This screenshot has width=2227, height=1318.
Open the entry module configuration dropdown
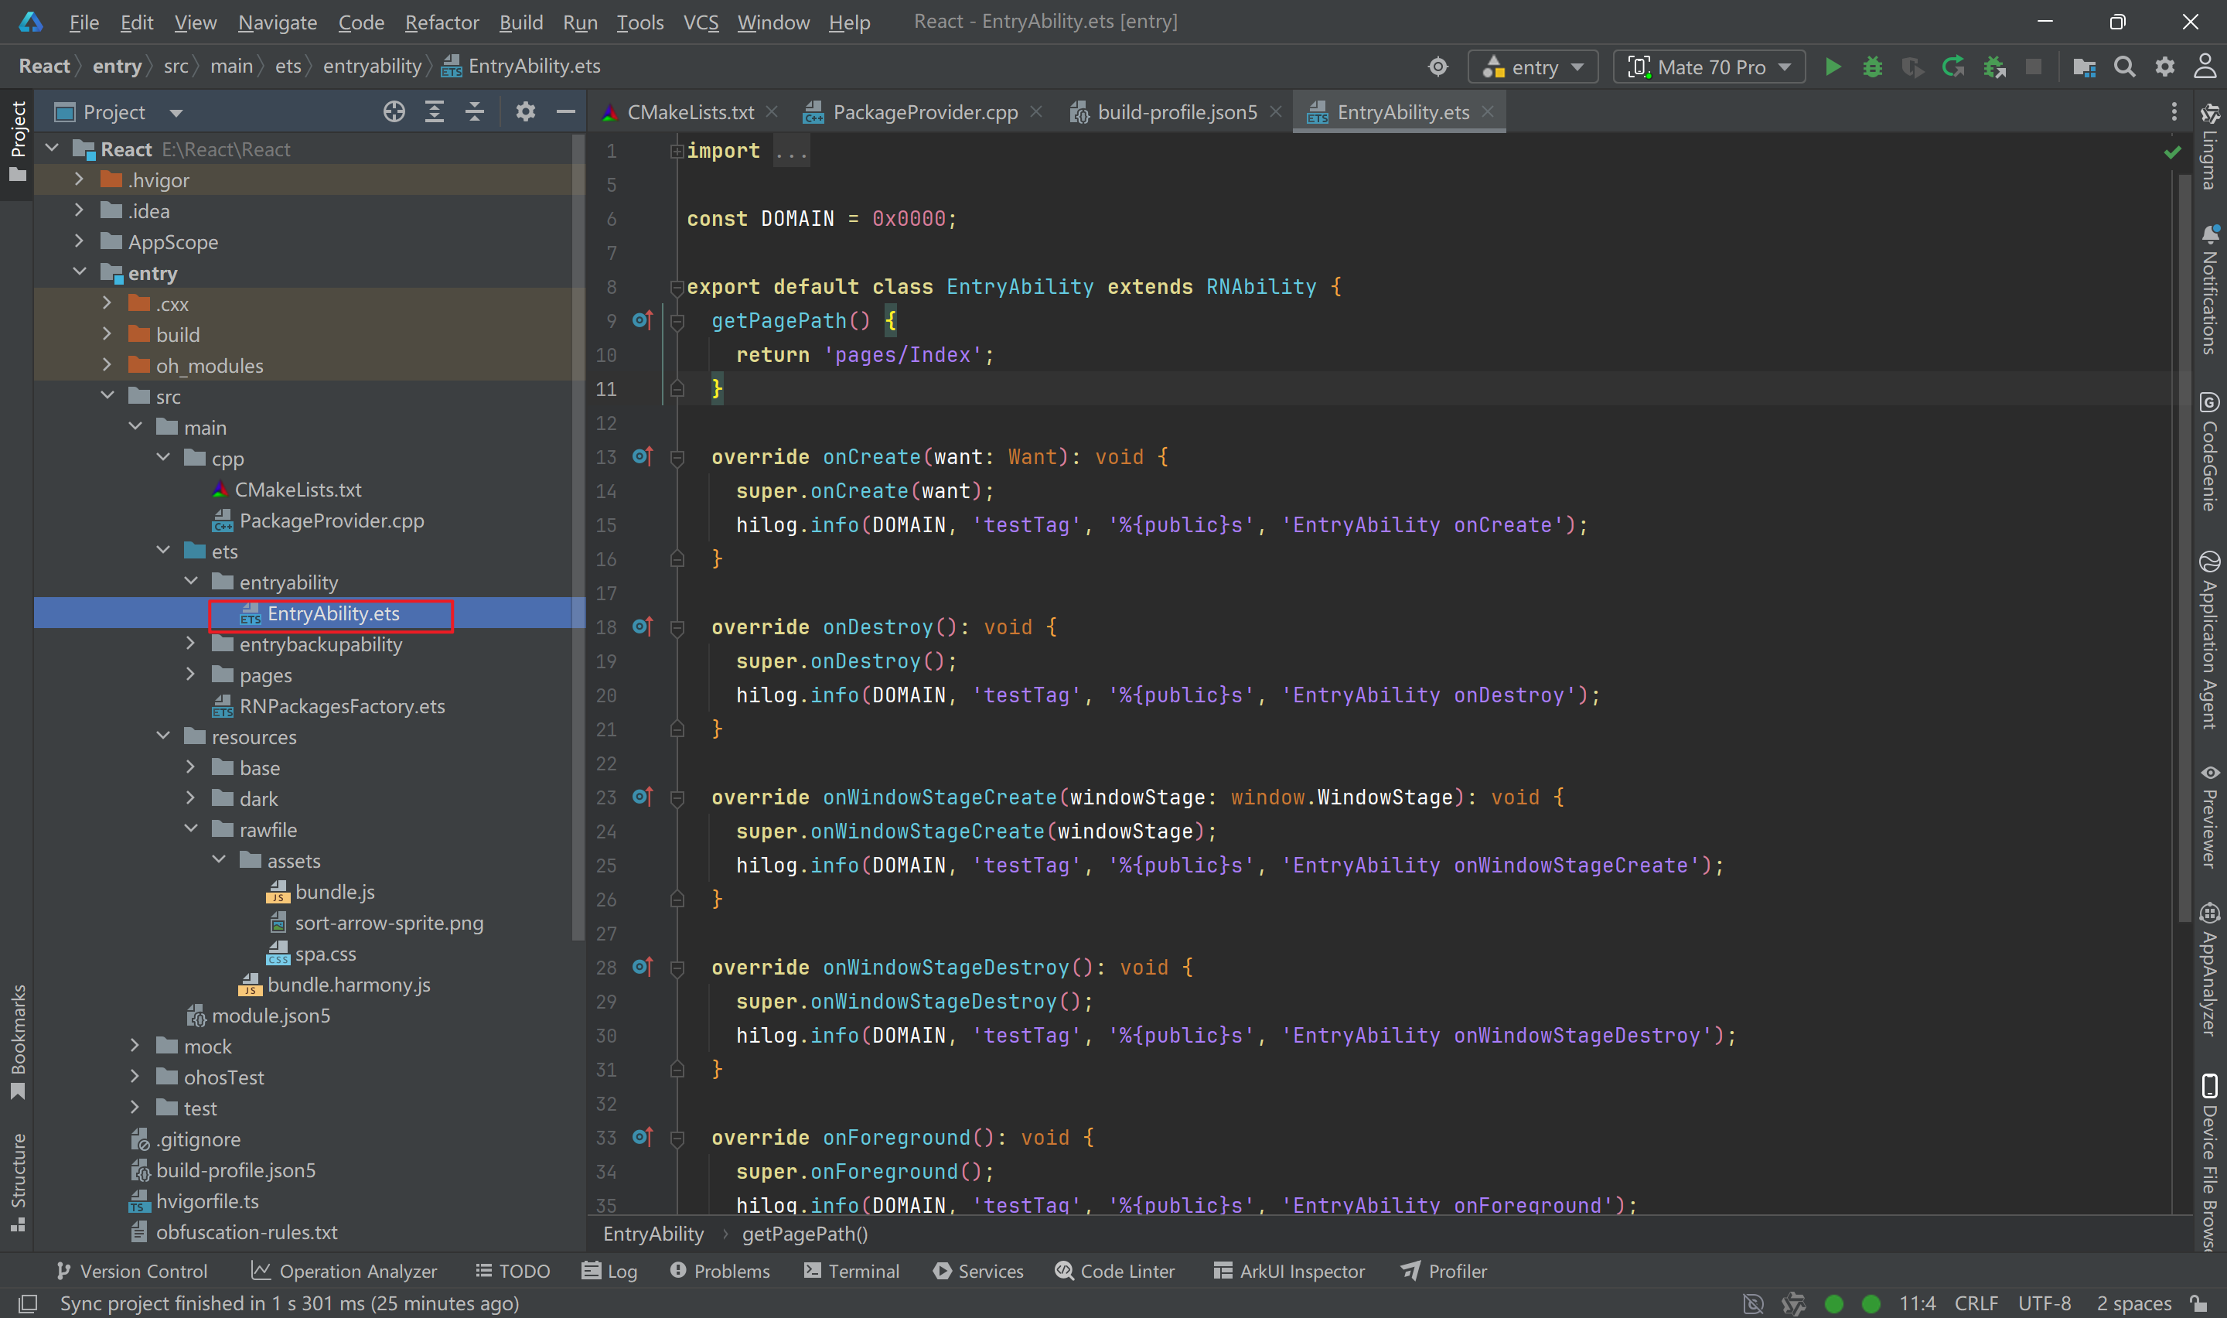[x=1534, y=67]
